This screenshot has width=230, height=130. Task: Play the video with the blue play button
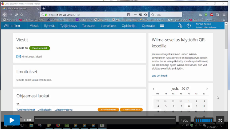pos(12,120)
